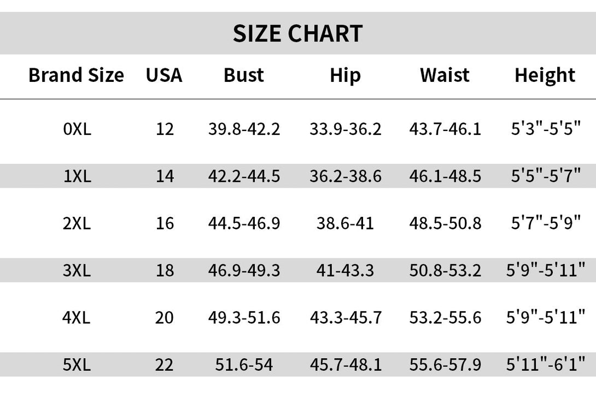
Task: Click the Height column header
Action: coord(545,75)
